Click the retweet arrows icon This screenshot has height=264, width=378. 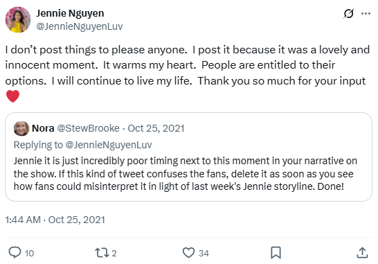101,253
